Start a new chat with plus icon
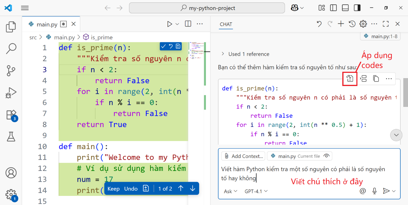This screenshot has width=408, height=205. [x=341, y=24]
